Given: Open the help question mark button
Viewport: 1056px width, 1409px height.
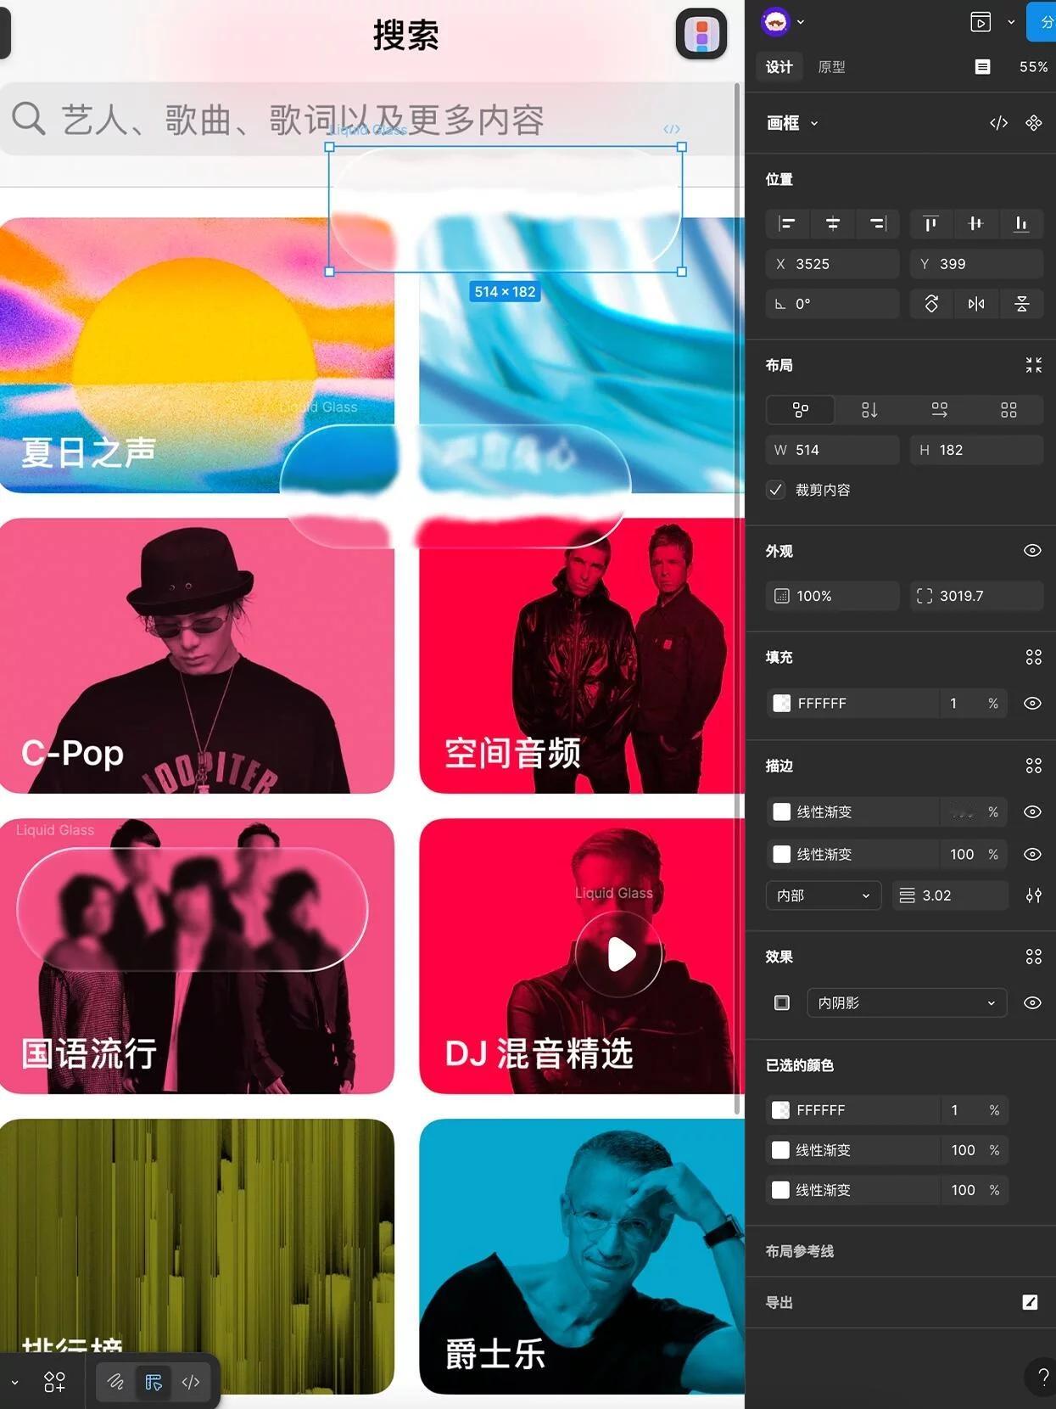Looking at the screenshot, I should click(x=1042, y=1377).
